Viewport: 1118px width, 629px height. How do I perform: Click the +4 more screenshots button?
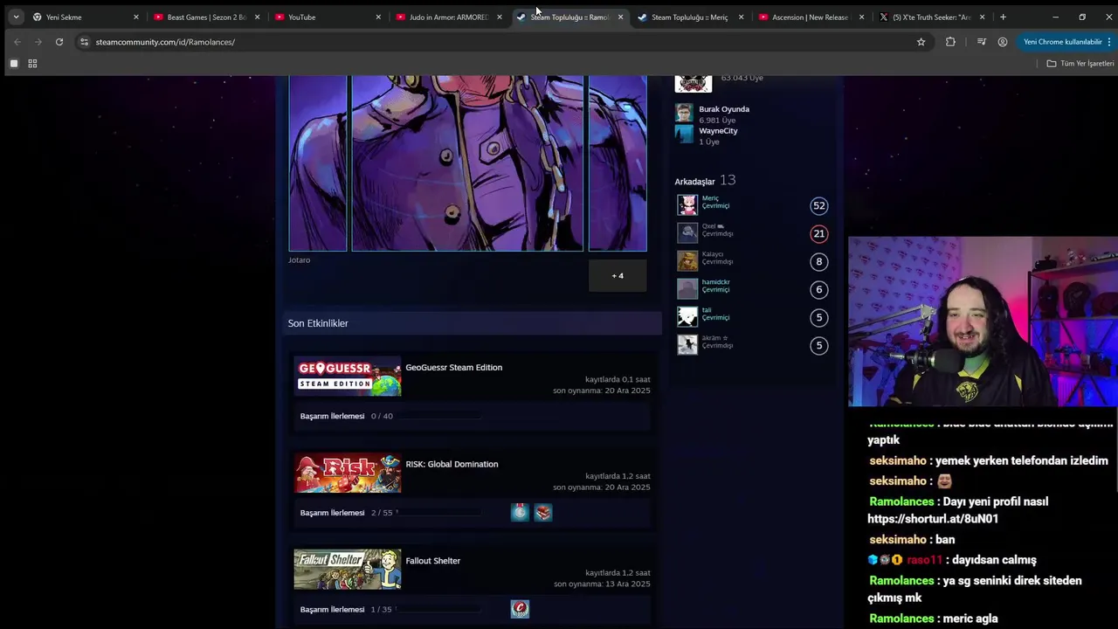[x=618, y=275]
